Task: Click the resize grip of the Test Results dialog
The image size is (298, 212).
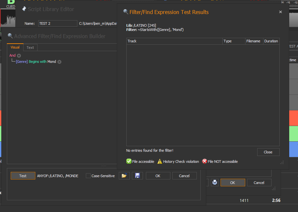Action: click(282, 162)
